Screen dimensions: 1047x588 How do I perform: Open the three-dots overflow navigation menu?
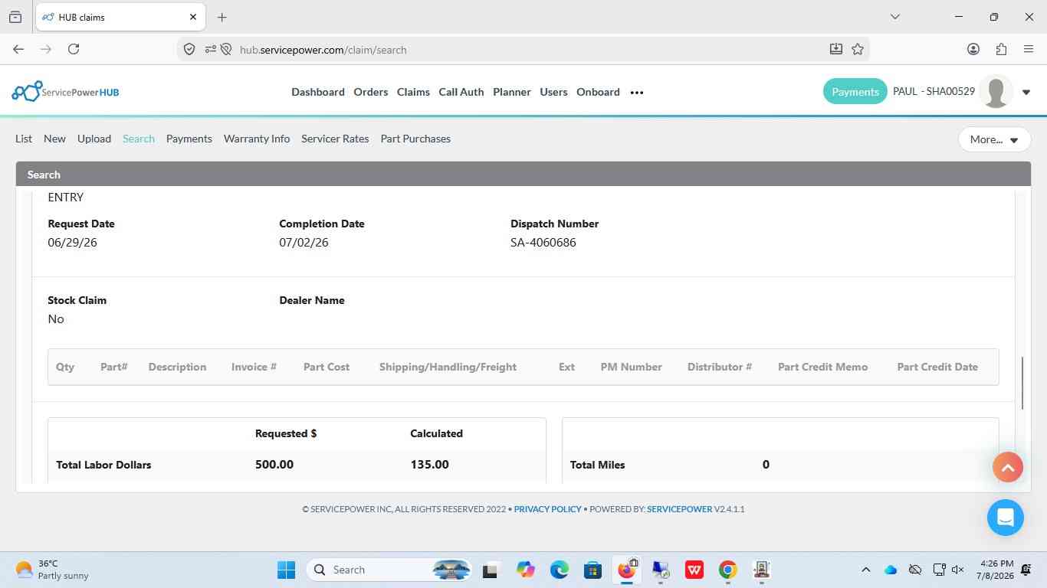click(637, 93)
